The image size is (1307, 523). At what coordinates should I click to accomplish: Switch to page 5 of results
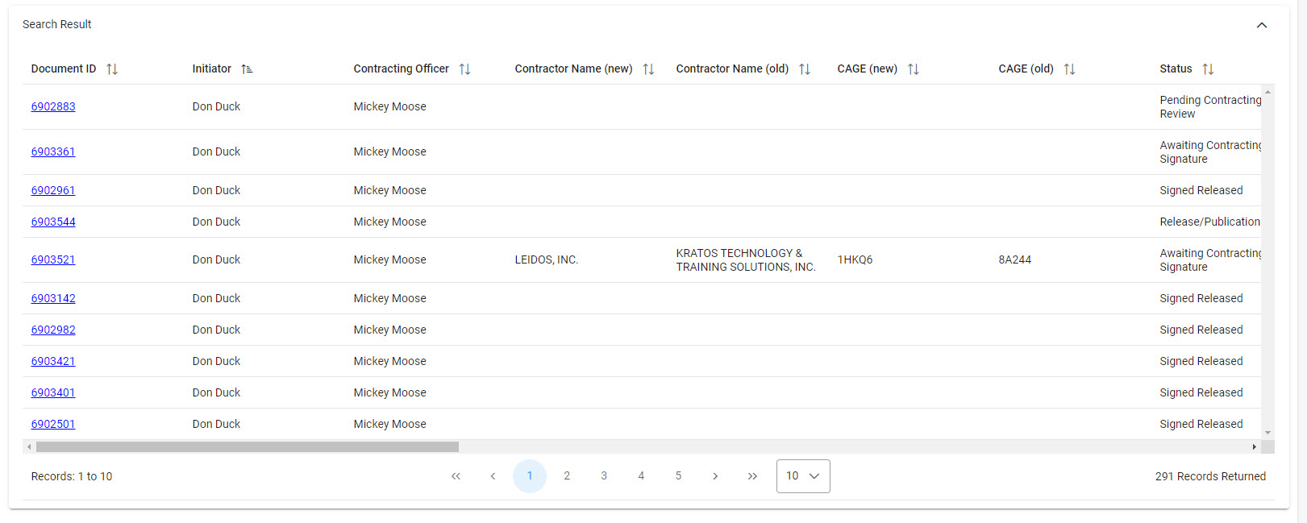678,476
